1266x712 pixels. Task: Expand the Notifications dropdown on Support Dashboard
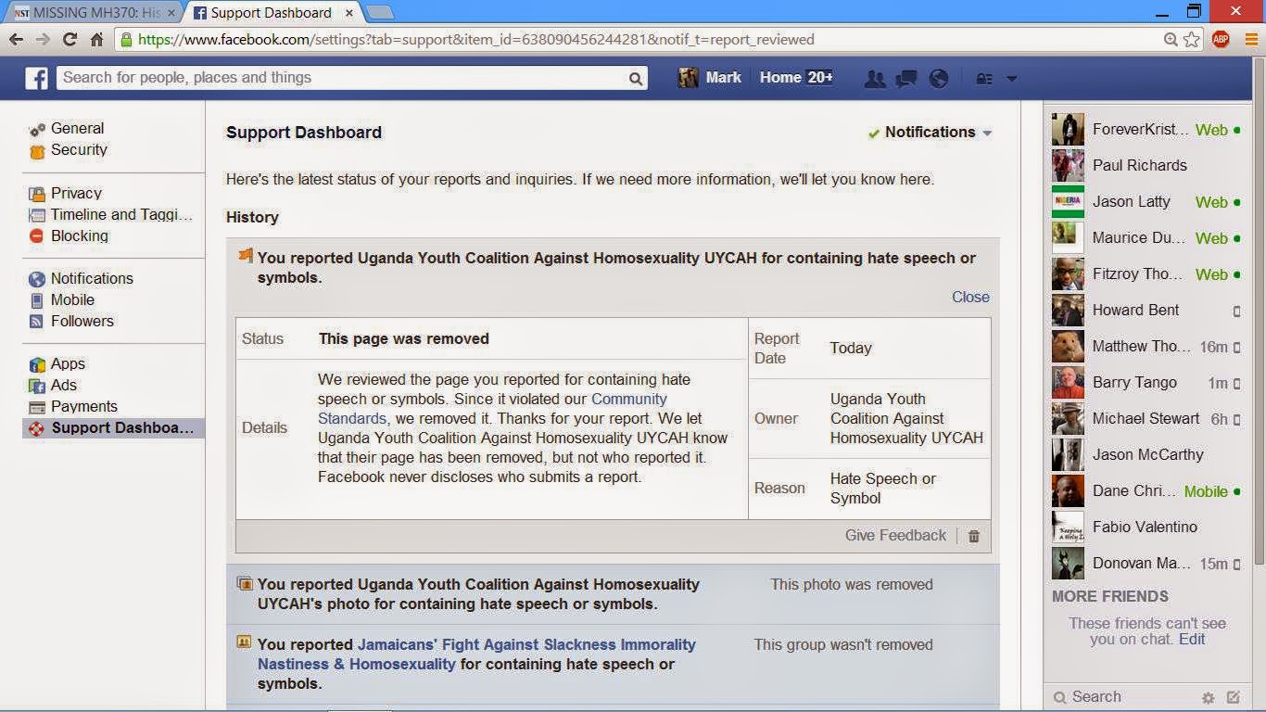(931, 133)
